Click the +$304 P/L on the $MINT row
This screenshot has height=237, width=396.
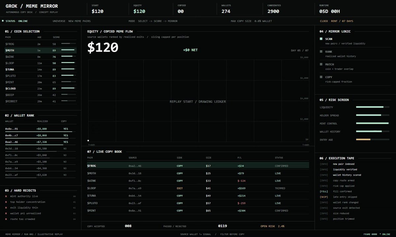click(x=242, y=211)
